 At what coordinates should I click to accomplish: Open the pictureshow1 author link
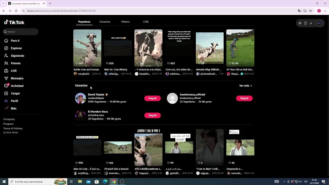click(x=208, y=74)
